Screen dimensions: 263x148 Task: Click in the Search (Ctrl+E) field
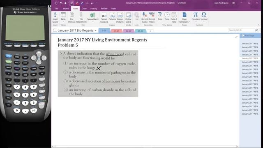pos(241,30)
